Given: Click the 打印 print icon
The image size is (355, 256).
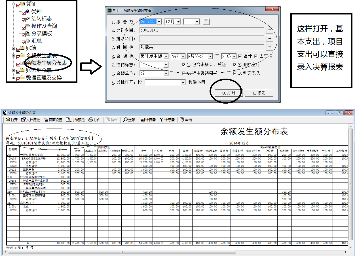Looking at the screenshot, I should pyautogui.click(x=91, y=120).
